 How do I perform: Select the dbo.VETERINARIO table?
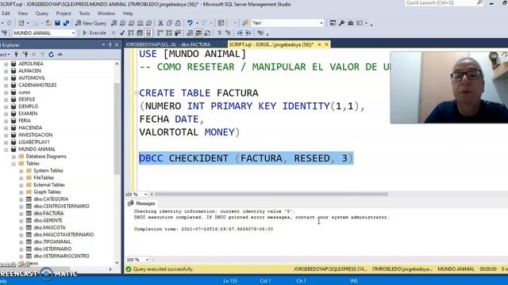click(52, 249)
